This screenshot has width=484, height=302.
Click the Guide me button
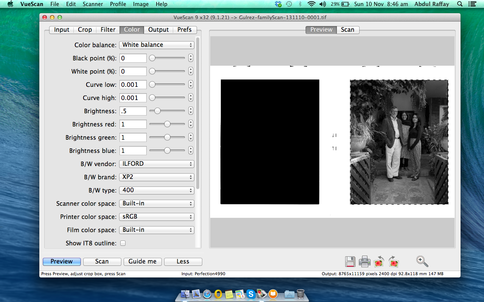coord(143,262)
